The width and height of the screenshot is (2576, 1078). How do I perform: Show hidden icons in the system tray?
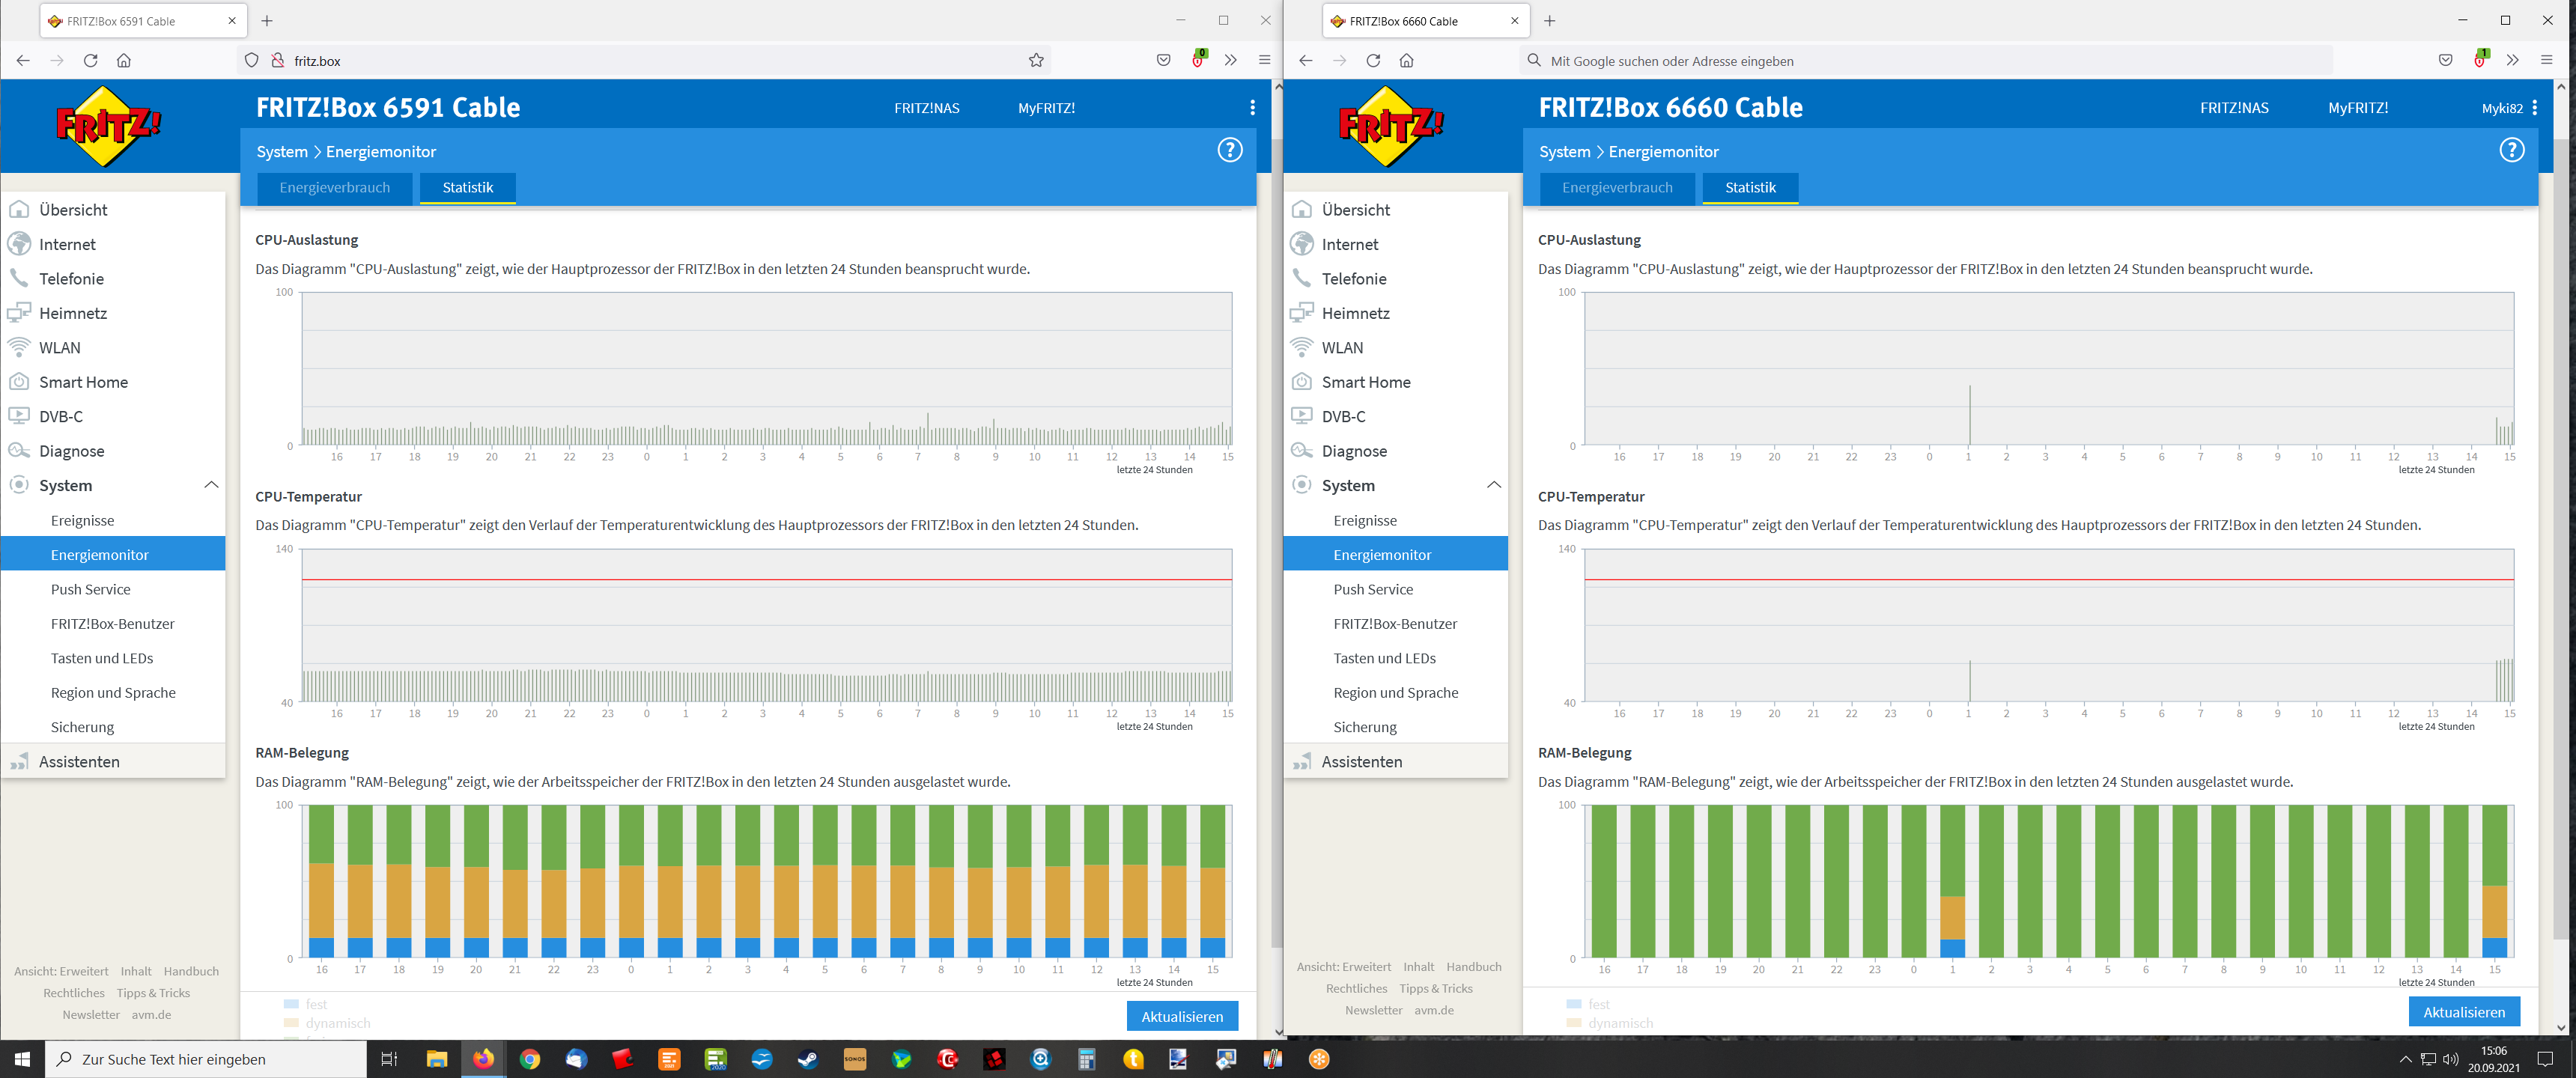click(x=2405, y=1059)
